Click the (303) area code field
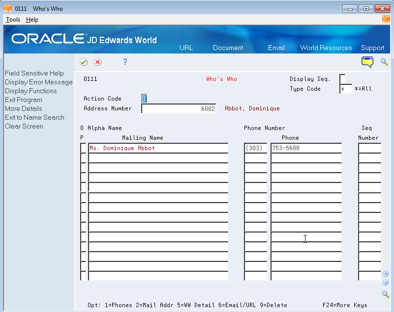 [x=256, y=148]
